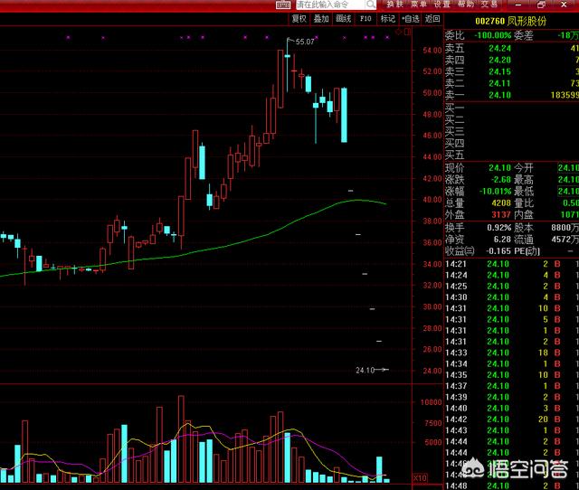Click the 24.10 price label on chart

coord(365,370)
